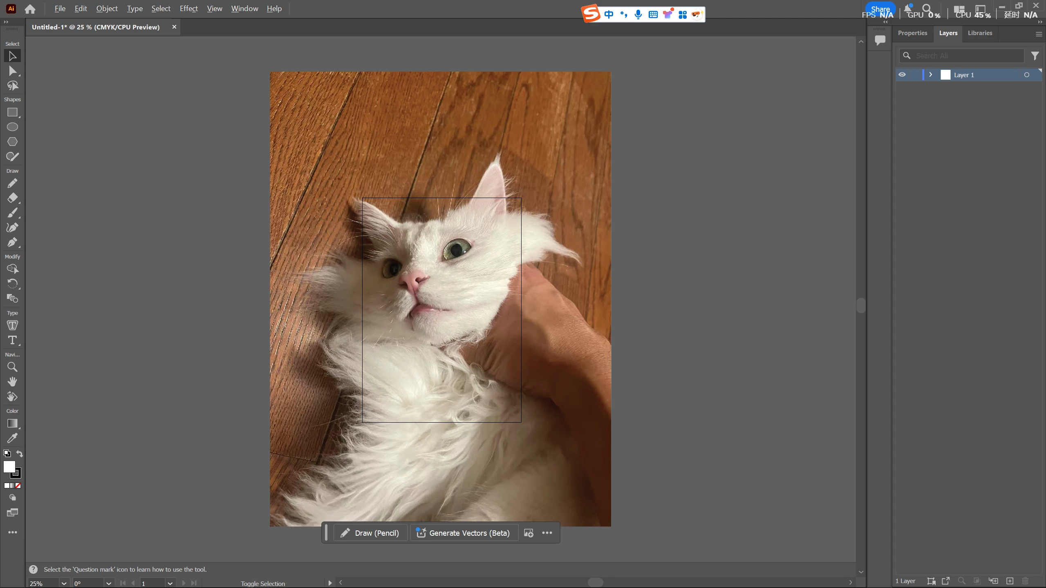
Task: Select the Direct Selection tool
Action: point(12,71)
